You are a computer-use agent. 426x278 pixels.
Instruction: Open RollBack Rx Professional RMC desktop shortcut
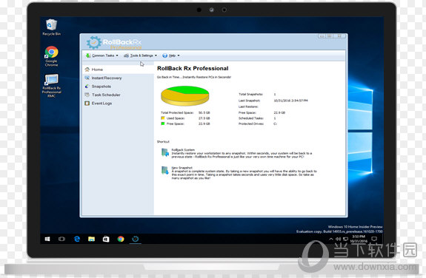pyautogui.click(x=51, y=86)
